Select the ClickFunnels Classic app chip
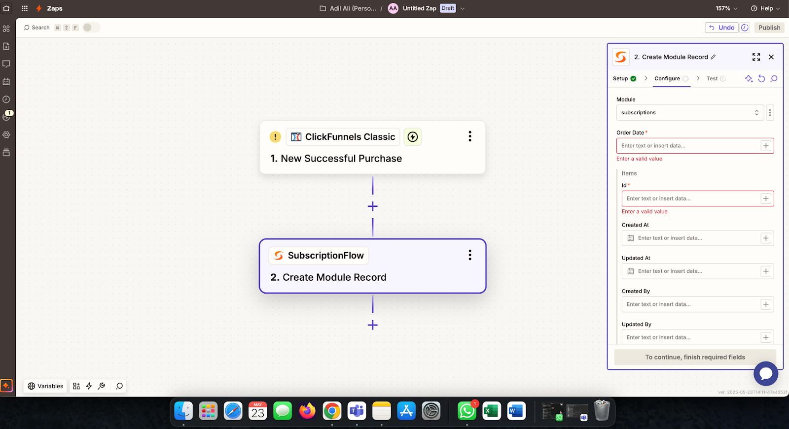The image size is (789, 429). coord(343,137)
